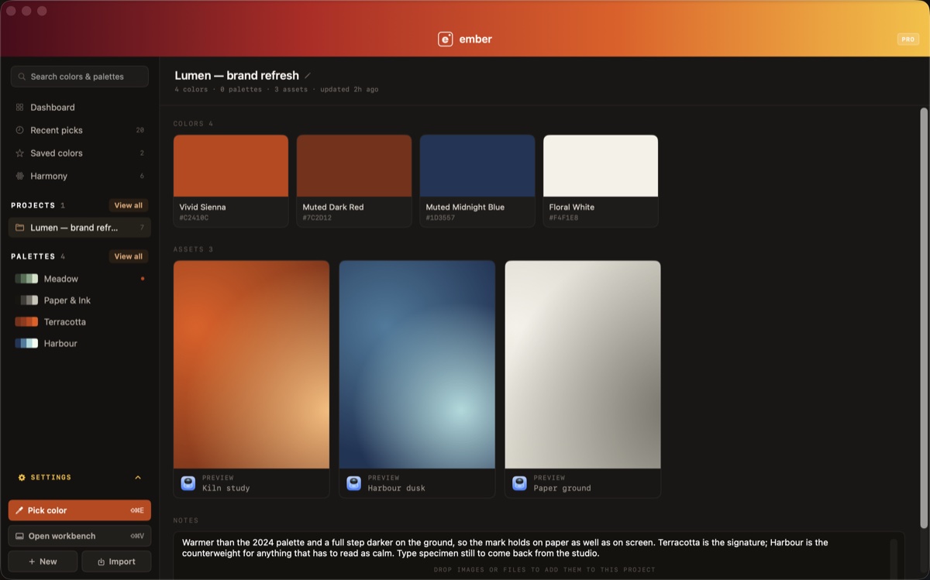Screen dimensions: 930x580
Task: Click the Open workbench button
Action: 79,536
